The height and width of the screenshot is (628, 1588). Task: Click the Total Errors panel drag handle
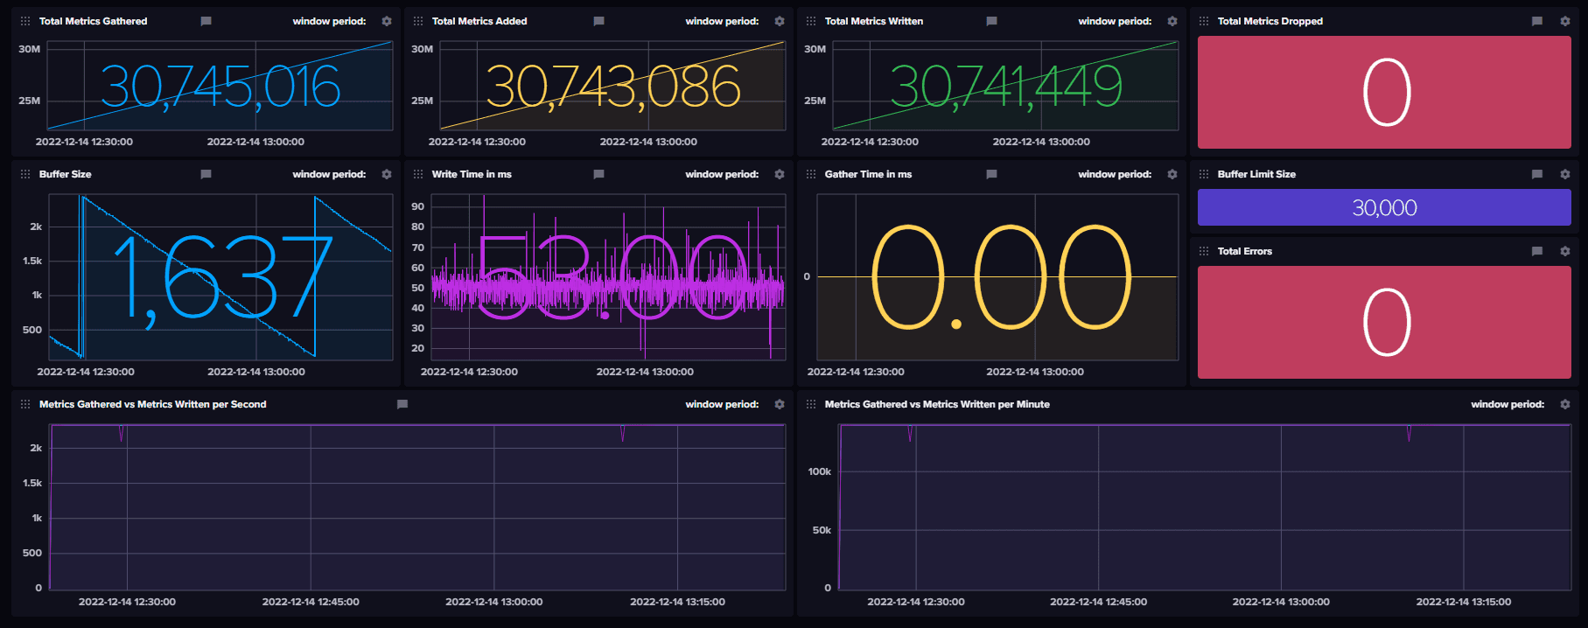1204,251
